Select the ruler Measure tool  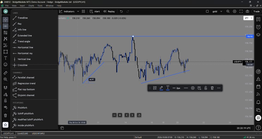click(x=5, y=73)
